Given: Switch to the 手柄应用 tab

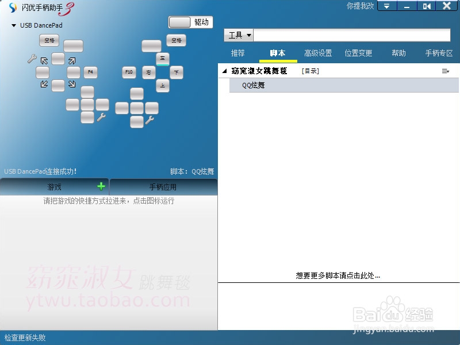Looking at the screenshot, I should point(163,186).
